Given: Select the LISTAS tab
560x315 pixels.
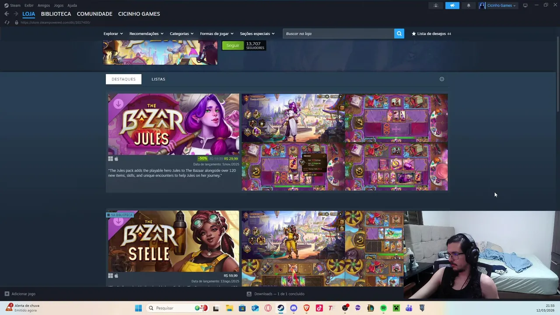Looking at the screenshot, I should (158, 79).
